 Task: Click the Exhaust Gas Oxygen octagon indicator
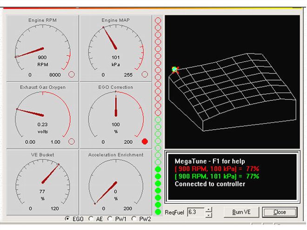point(72,141)
